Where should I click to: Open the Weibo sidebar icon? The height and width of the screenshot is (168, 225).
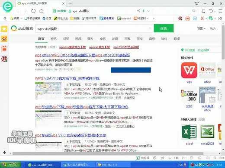click(4, 39)
